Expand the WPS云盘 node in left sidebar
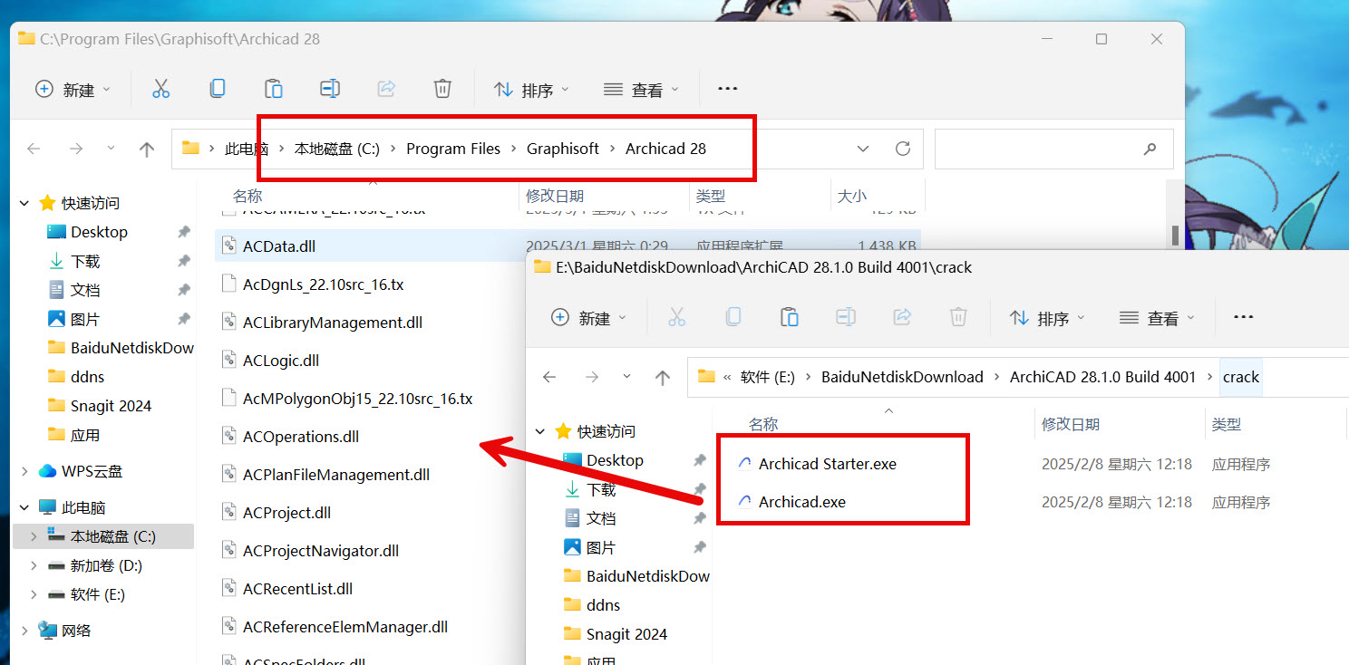Image resolution: width=1349 pixels, height=665 pixels. coord(24,471)
